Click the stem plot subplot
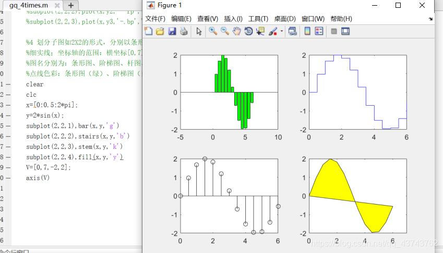Viewport: 443px width, 253px height. [x=229, y=196]
